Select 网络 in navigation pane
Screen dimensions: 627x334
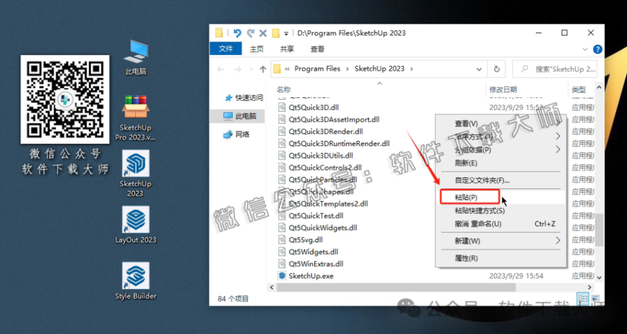[x=237, y=135]
